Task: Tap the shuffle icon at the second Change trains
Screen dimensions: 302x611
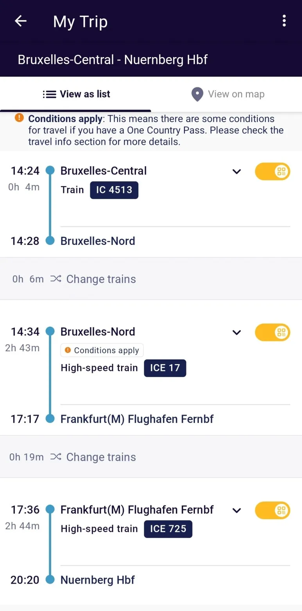Action: (x=55, y=456)
